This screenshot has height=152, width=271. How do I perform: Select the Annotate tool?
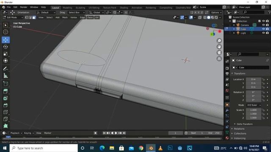pos(6,69)
